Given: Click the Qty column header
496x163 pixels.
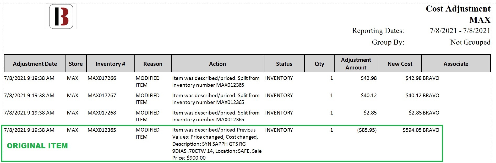Looking at the screenshot, I should [x=319, y=63].
